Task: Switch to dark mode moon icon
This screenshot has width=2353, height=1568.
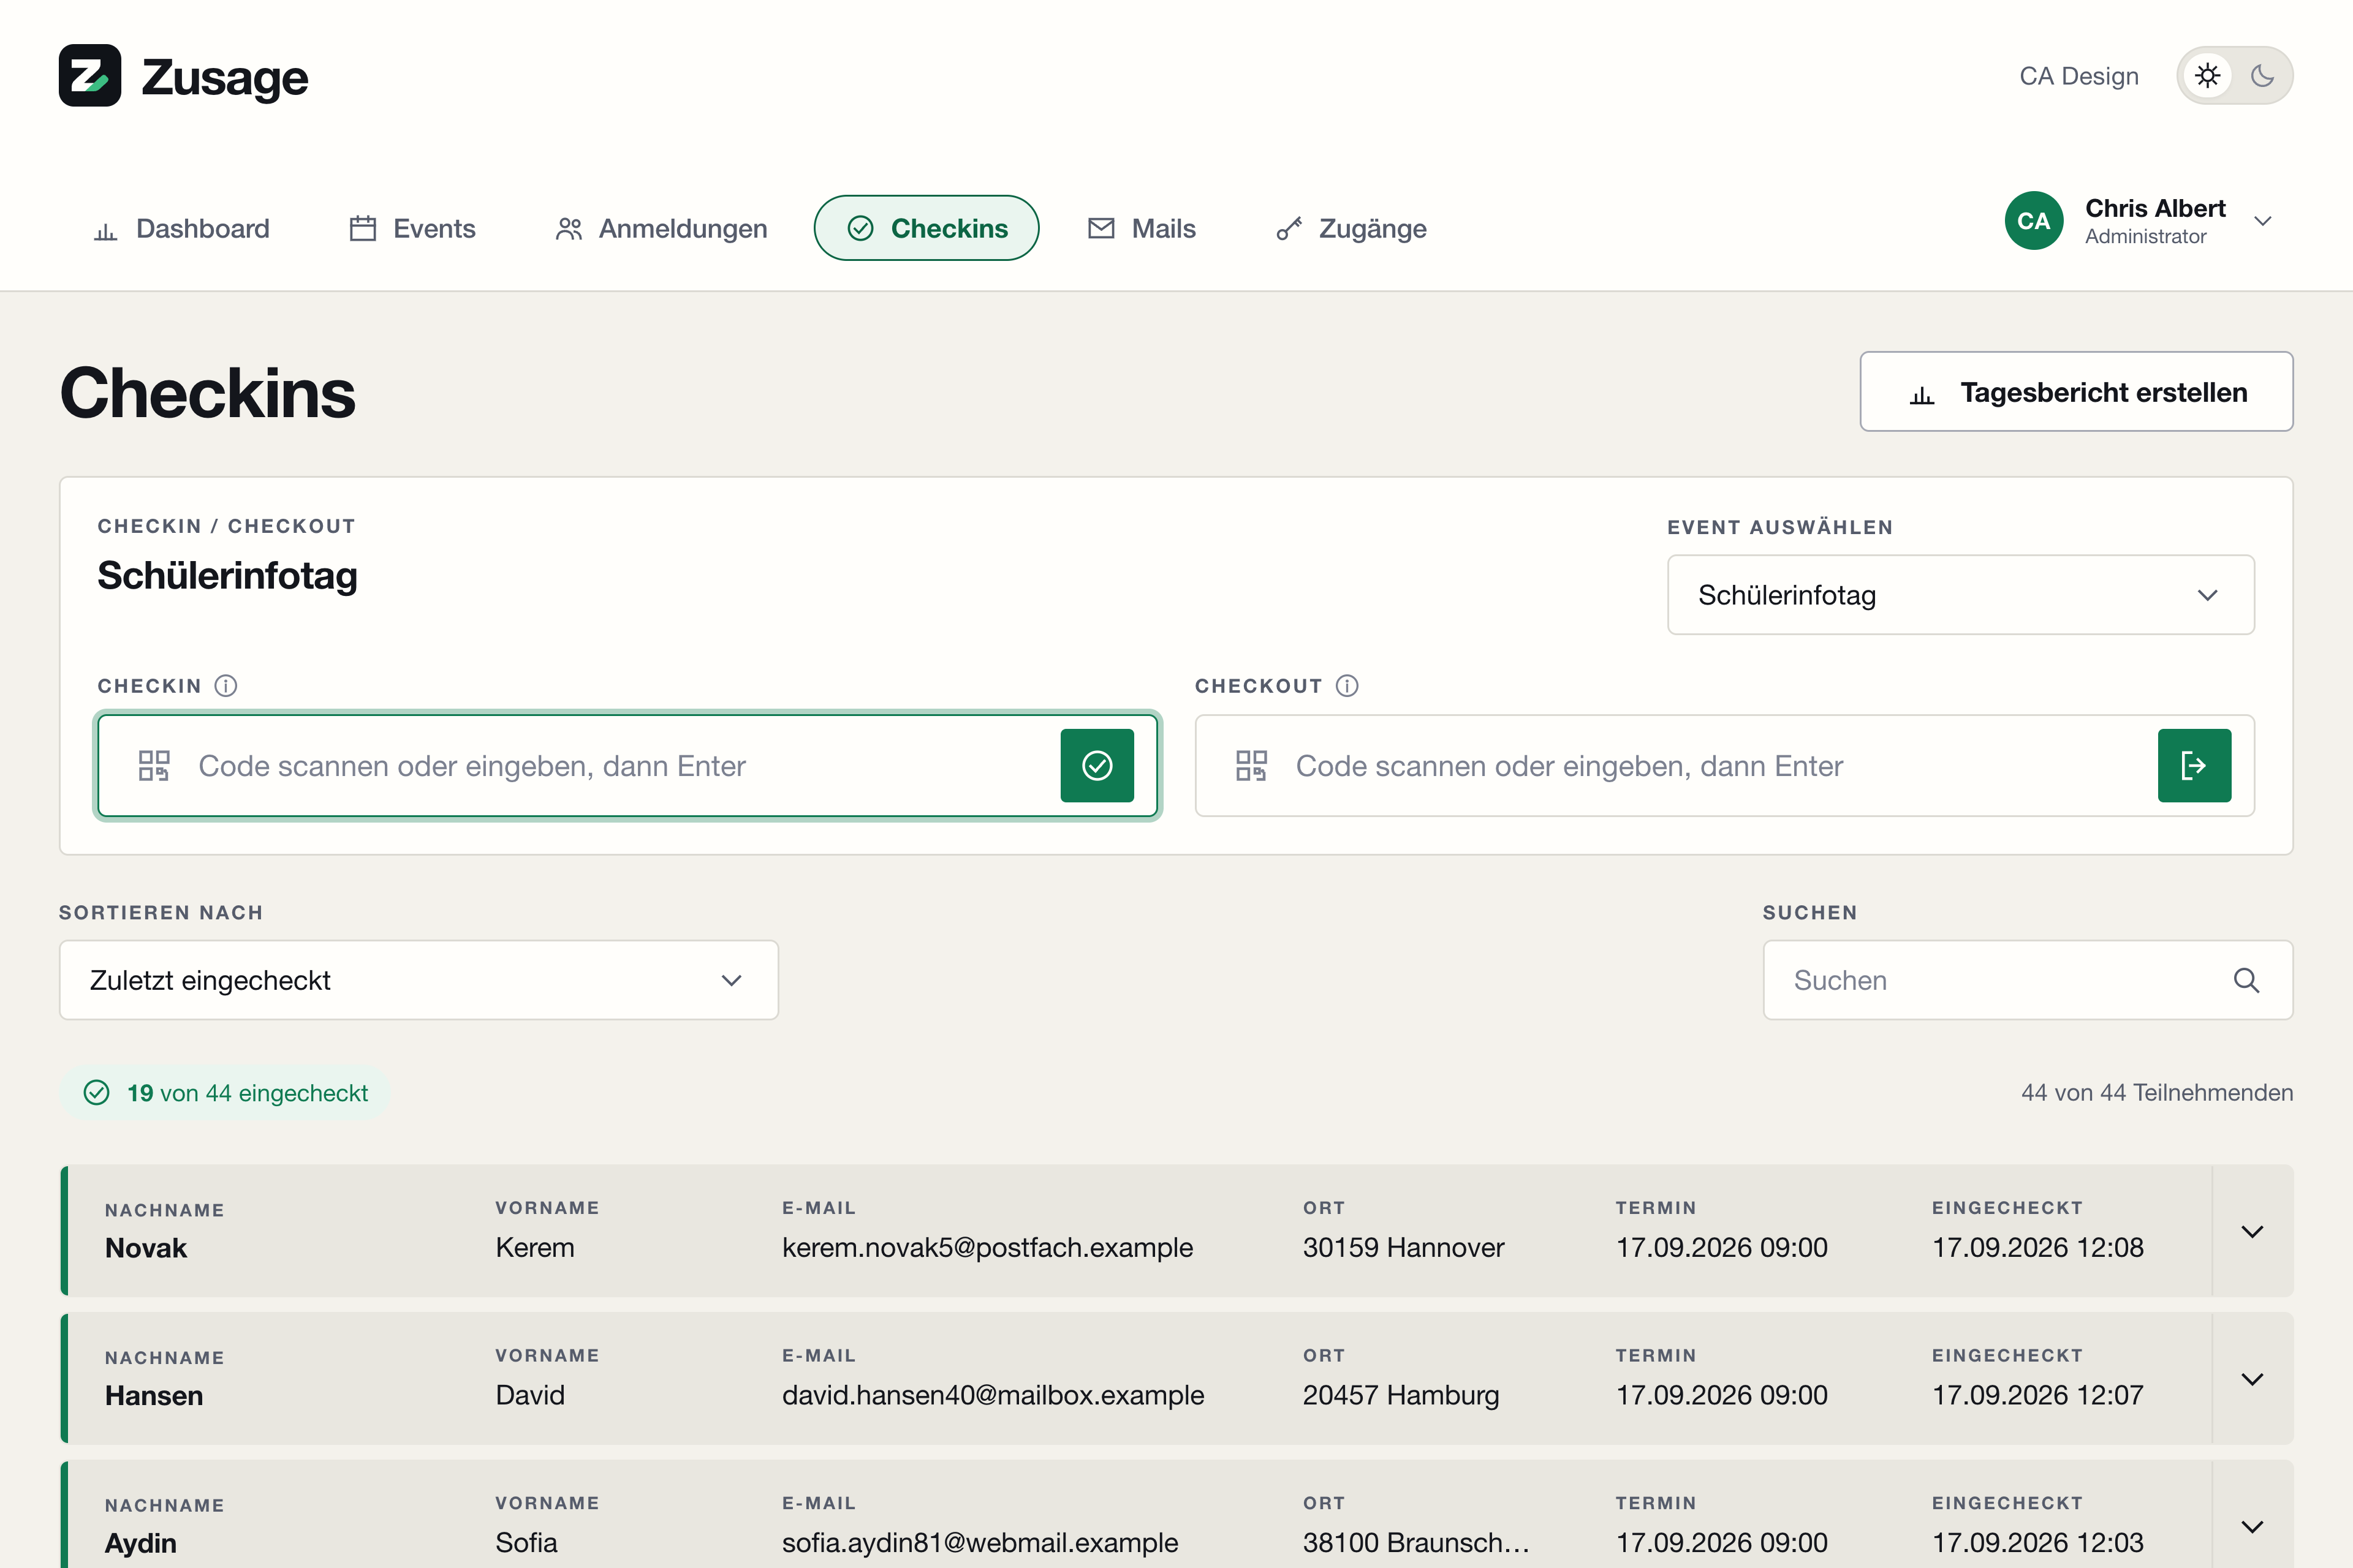Action: point(2262,76)
